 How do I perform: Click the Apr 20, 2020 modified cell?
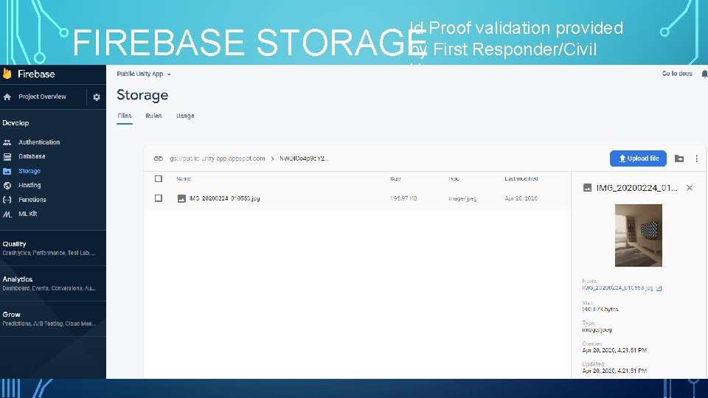(521, 198)
